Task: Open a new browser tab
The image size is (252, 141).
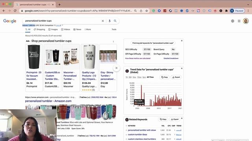Action: pos(59,5)
